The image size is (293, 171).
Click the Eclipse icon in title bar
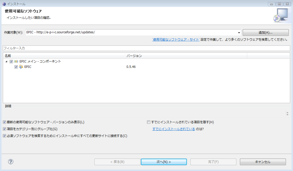click(x=4, y=4)
